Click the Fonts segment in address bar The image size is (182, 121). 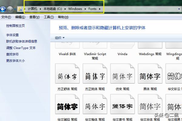(93, 9)
